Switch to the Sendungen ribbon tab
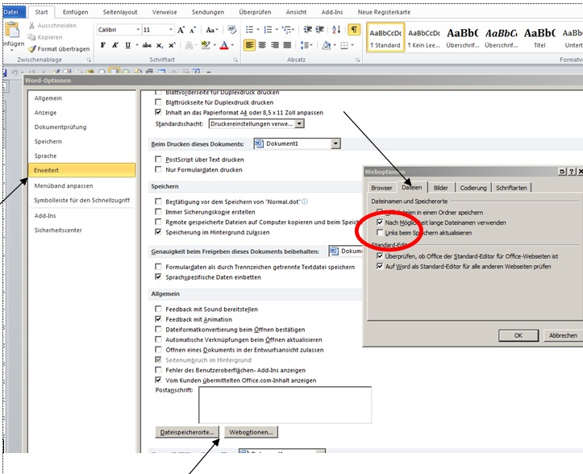 (x=208, y=12)
